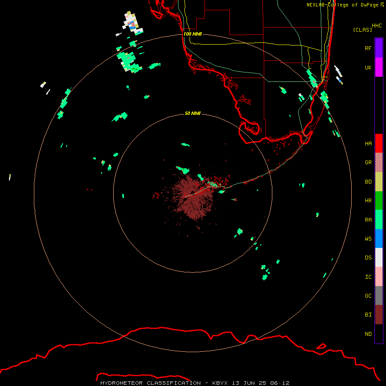Click the HYDROMETEOR CLASSIFICATION title text
This screenshot has width=386, height=386.
click(151, 383)
